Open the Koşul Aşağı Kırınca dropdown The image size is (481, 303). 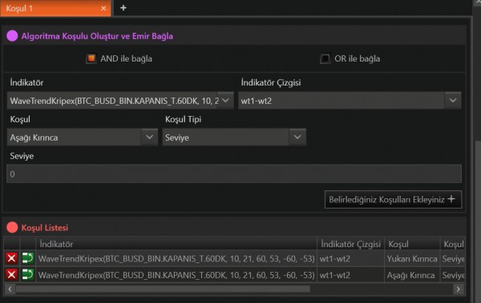(x=83, y=138)
